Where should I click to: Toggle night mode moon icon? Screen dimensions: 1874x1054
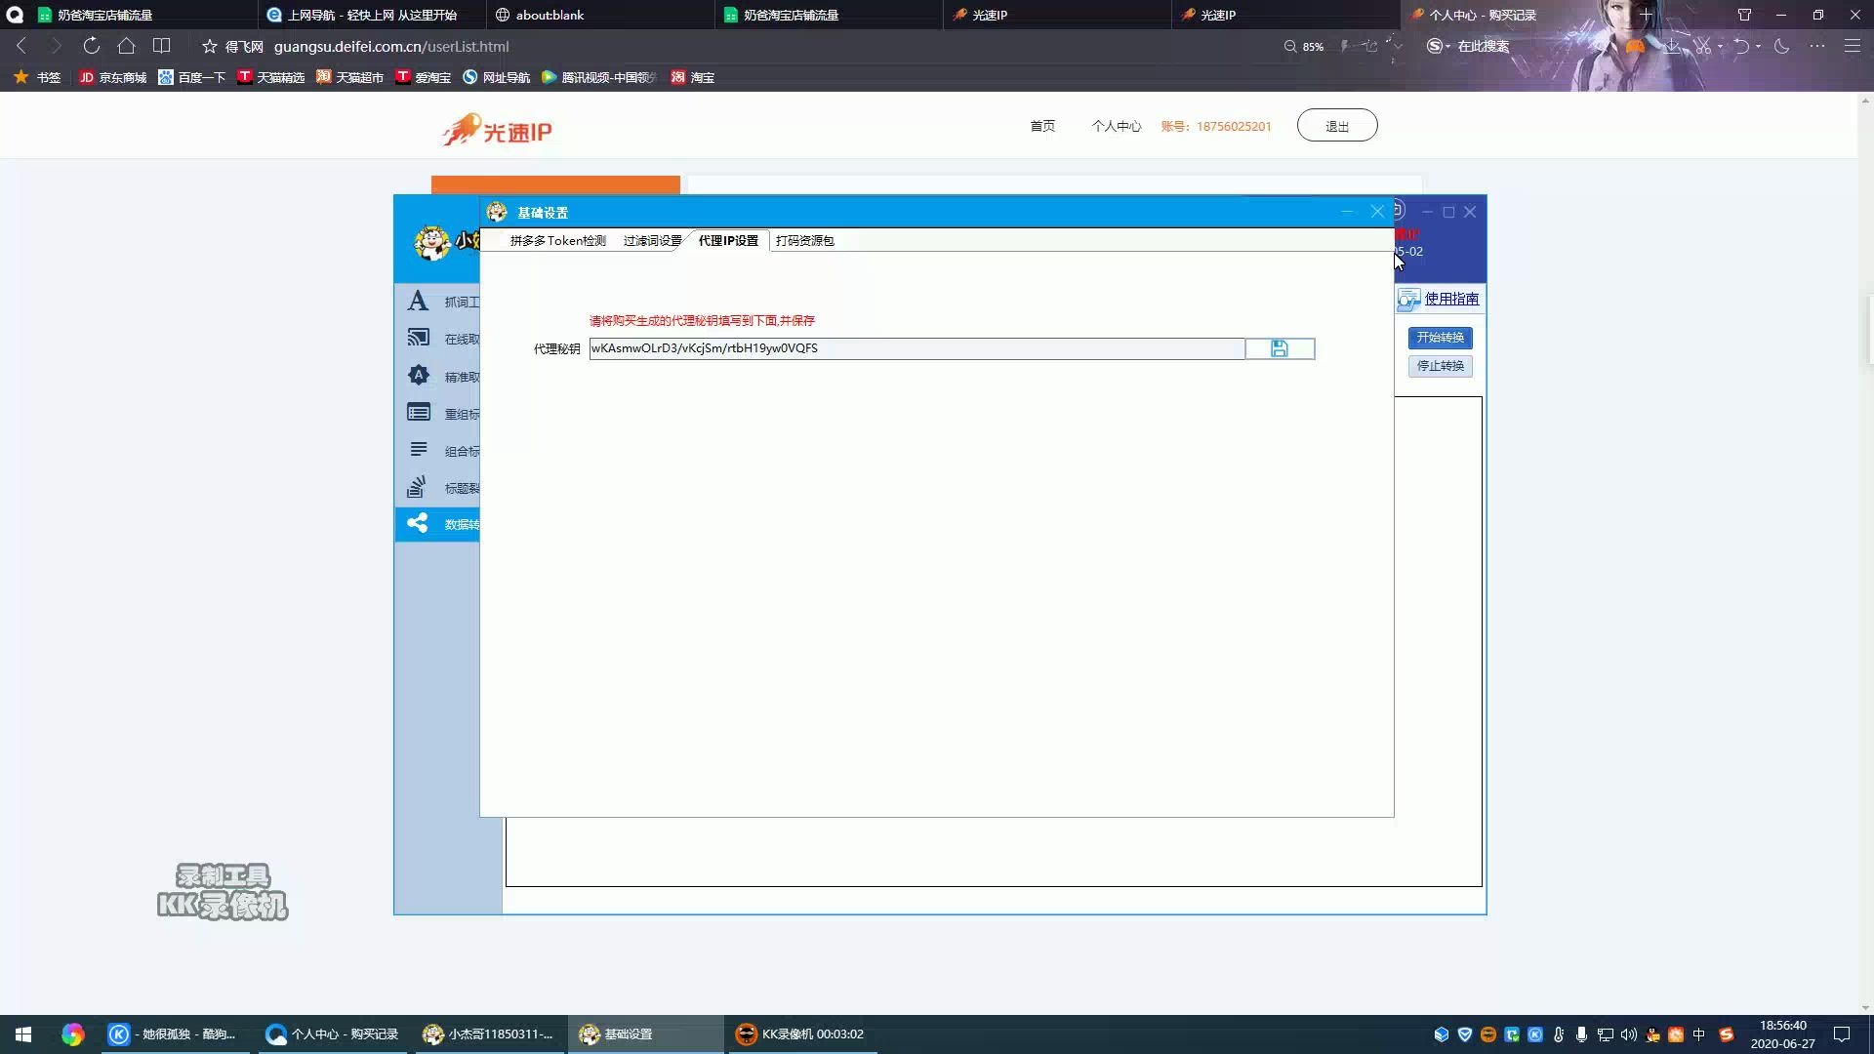[1782, 46]
